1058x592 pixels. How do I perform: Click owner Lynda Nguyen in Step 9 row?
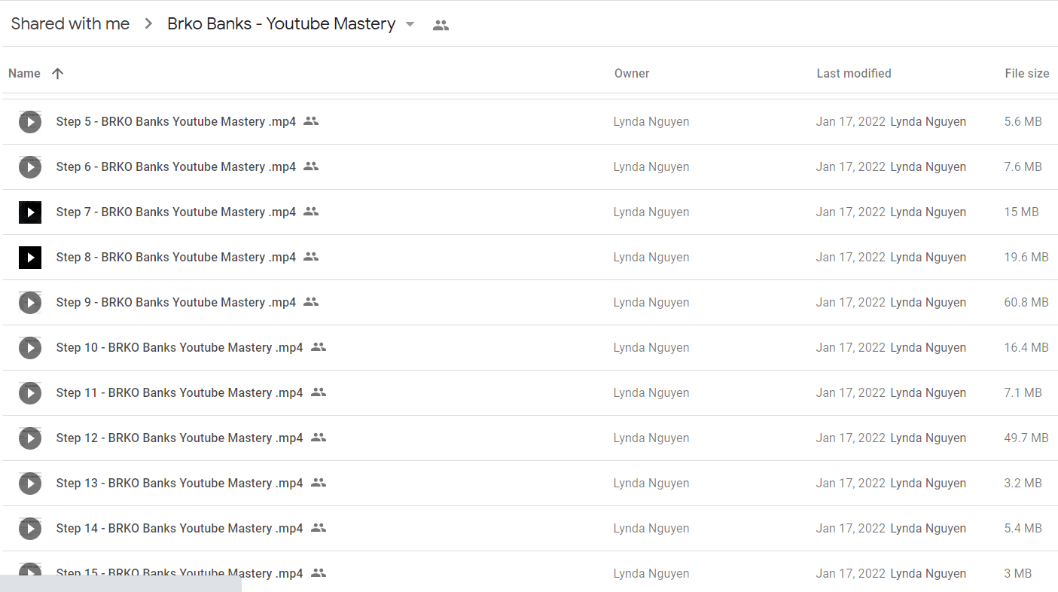651,302
